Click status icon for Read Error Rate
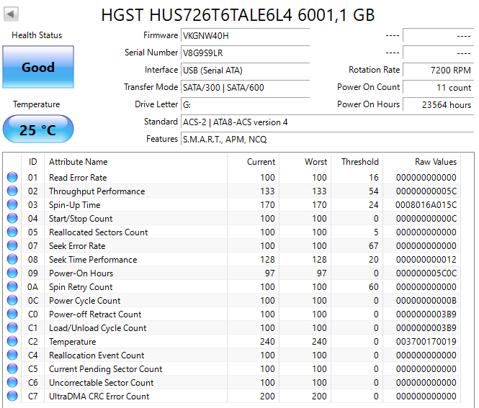Image resolution: width=479 pixels, height=408 pixels. pyautogui.click(x=12, y=178)
